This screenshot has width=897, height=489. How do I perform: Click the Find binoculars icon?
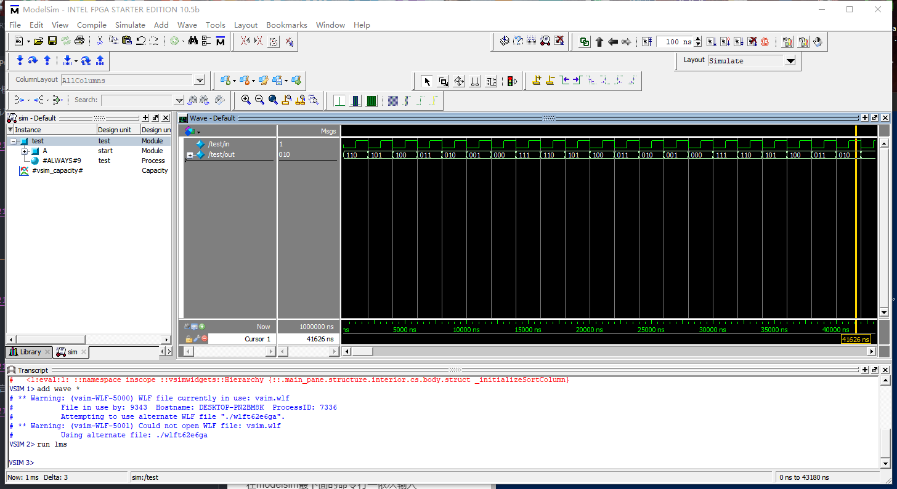(193, 41)
